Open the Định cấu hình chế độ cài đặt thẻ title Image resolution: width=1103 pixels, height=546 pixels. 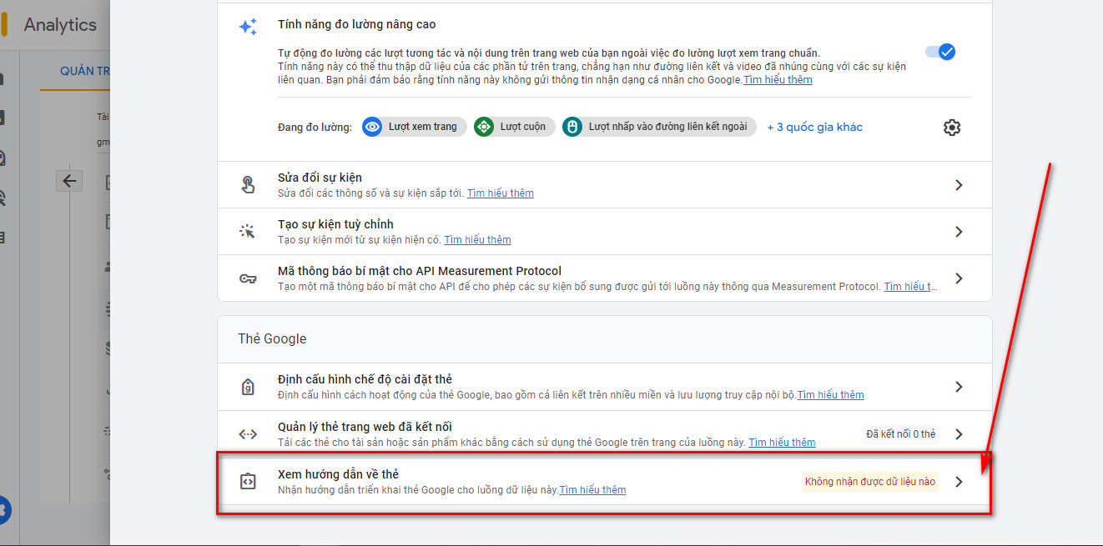365,379
